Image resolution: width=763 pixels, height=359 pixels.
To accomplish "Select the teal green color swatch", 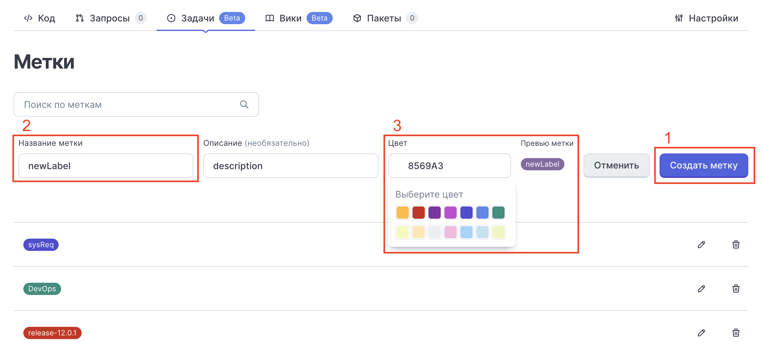I will pos(498,213).
